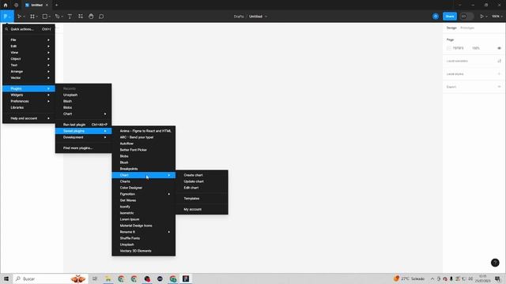The image size is (506, 284).
Task: Select the Text tool
Action: (x=70, y=16)
